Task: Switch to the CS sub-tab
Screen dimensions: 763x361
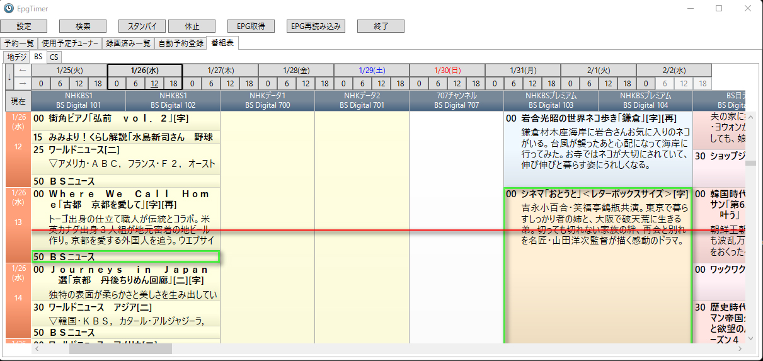Action: coord(54,57)
